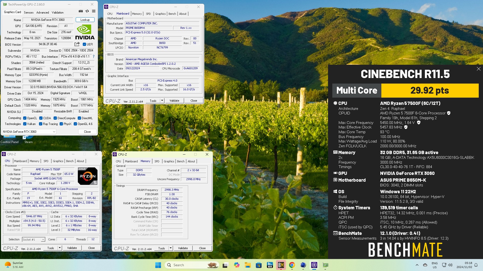483x271 pixels.
Task: Click the Ryzen 5 logo in CPU-Z
Action: coord(88,176)
